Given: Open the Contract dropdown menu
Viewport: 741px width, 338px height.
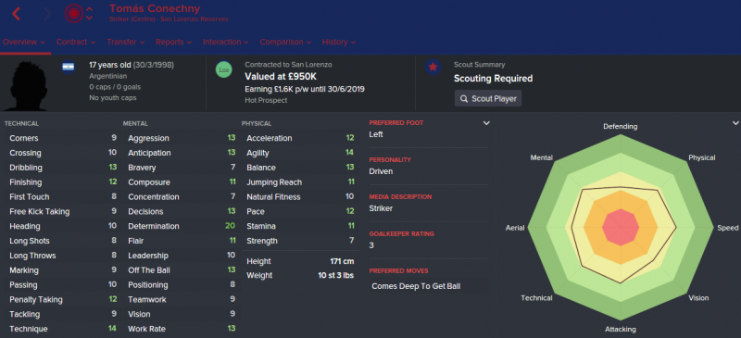Looking at the screenshot, I should pyautogui.click(x=76, y=42).
